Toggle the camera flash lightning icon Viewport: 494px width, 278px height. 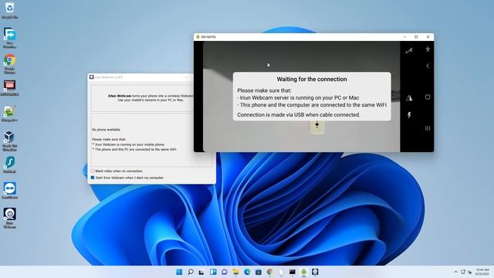[409, 115]
